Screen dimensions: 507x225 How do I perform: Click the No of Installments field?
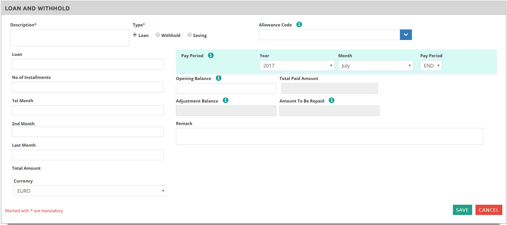pyautogui.click(x=88, y=87)
